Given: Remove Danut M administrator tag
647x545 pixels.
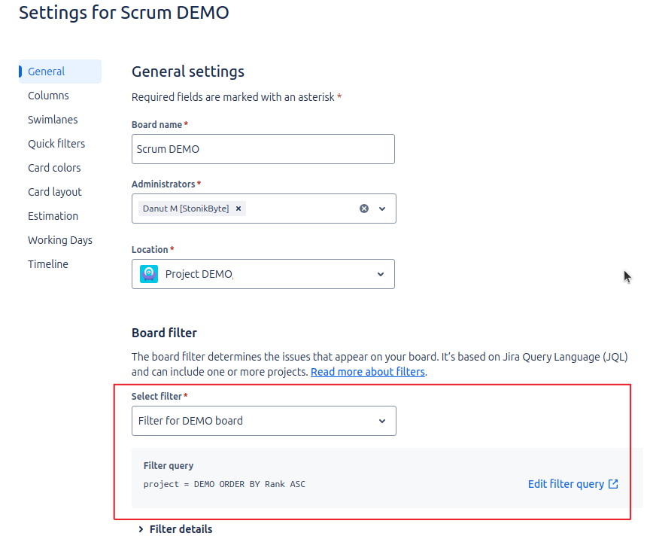Looking at the screenshot, I should pyautogui.click(x=238, y=209).
